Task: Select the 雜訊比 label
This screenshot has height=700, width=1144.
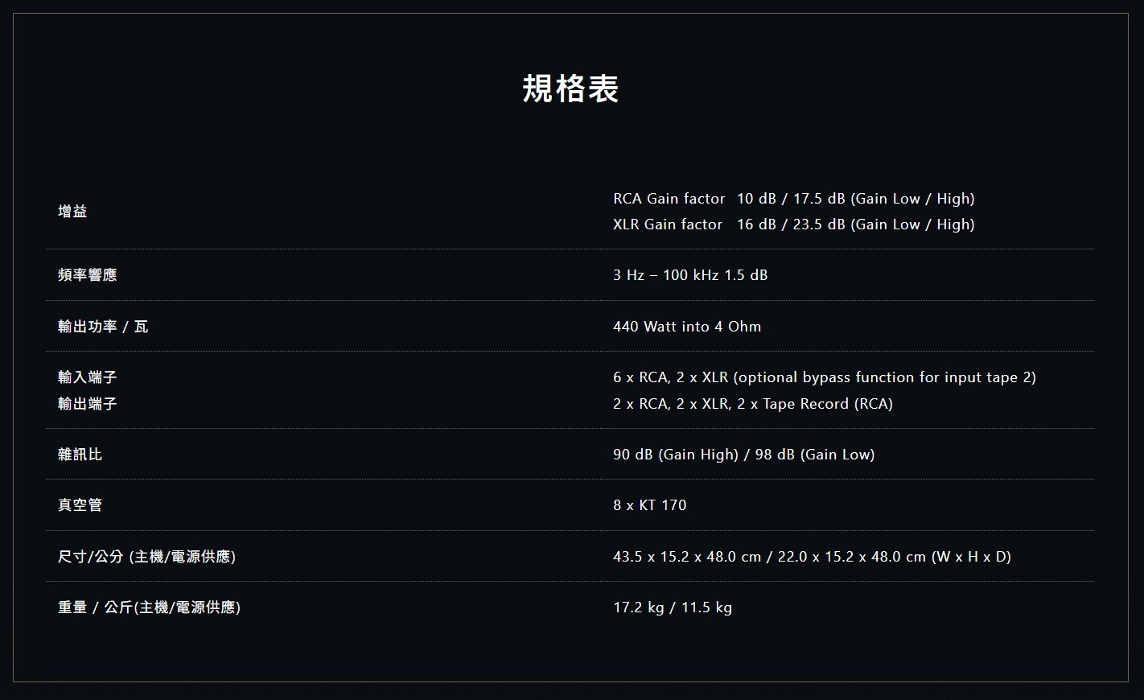Action: click(80, 455)
